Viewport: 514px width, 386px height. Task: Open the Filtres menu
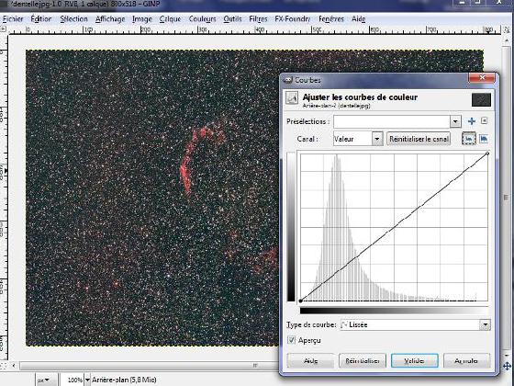pos(258,19)
